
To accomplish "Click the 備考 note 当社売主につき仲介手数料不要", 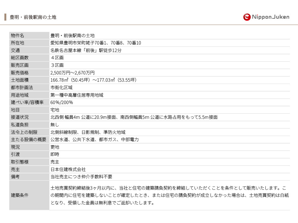I will coord(81,177).
